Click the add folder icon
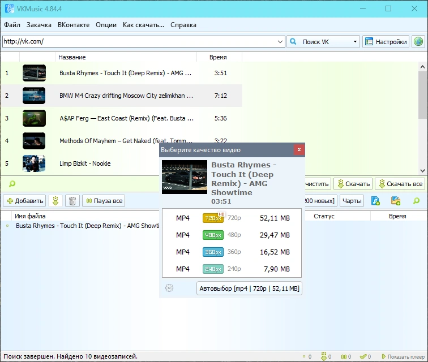428x362 pixels. tap(396, 201)
